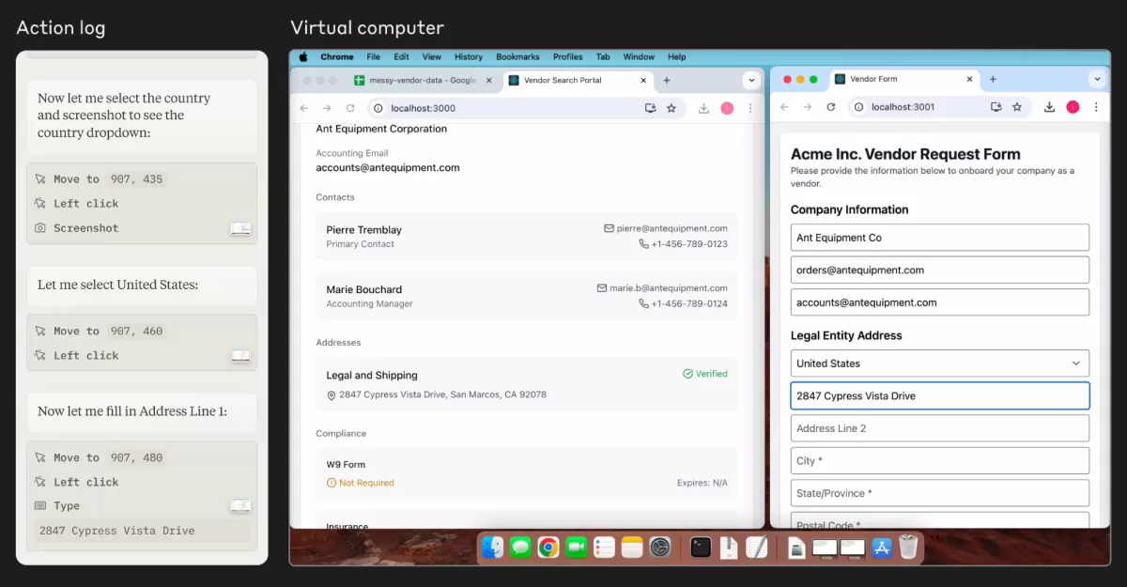The image size is (1127, 587).
Task: Reload the localhost:3000 page
Action: coord(350,108)
